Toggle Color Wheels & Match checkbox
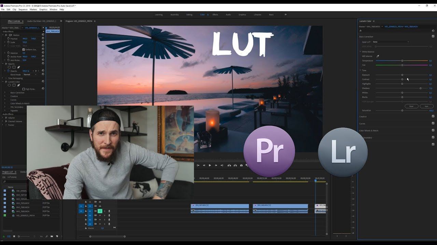The height and width of the screenshot is (245, 437). click(x=433, y=130)
